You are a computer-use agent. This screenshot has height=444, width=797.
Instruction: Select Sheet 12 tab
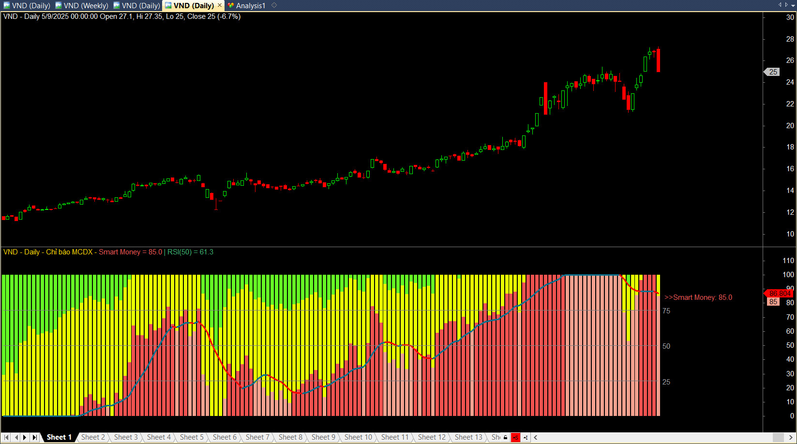432,437
